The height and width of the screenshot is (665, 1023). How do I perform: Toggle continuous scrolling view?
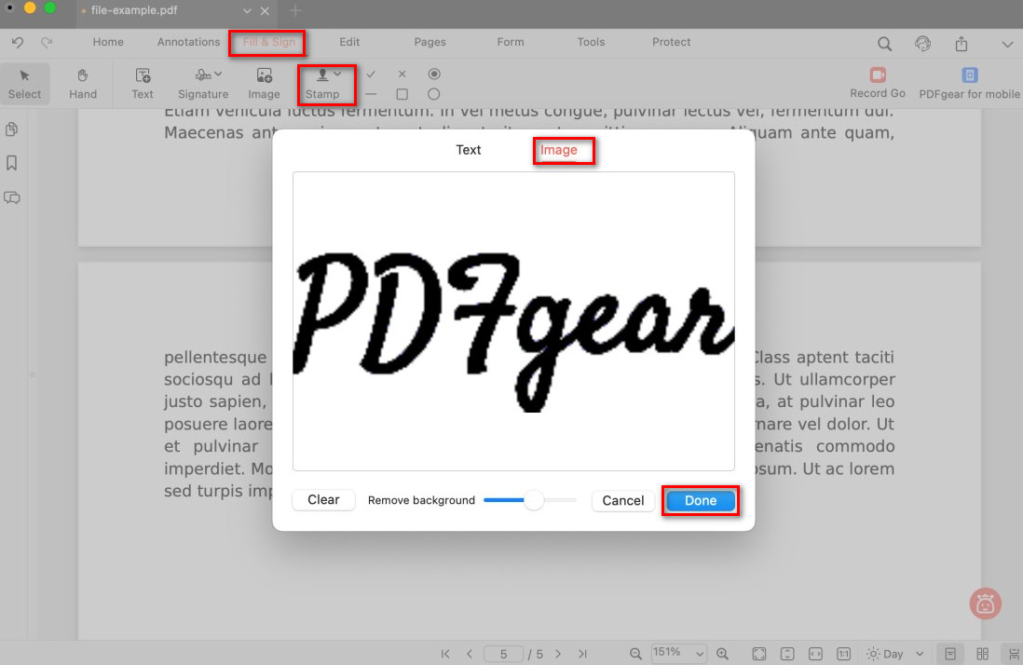coord(1013,653)
